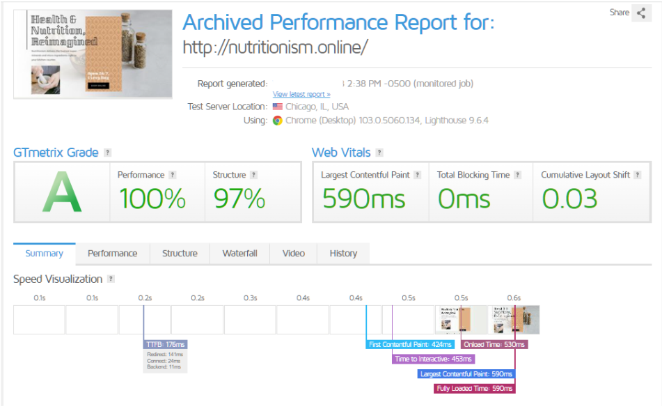Click Largest Contentful Paint: 590ms marker
Screen dimensions: 662x418
[466, 374]
